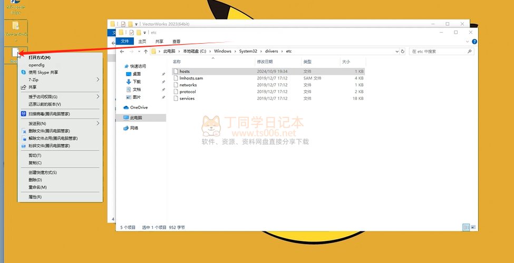Open the 文件 tab
514x263 pixels.
pyautogui.click(x=125, y=41)
